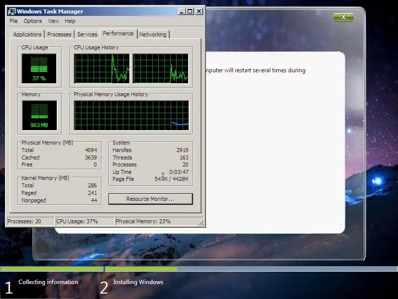Open the View menu
The image size is (398, 299).
point(53,21)
